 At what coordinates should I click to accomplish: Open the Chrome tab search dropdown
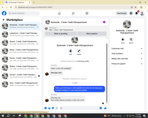pyautogui.click(x=2, y=2)
